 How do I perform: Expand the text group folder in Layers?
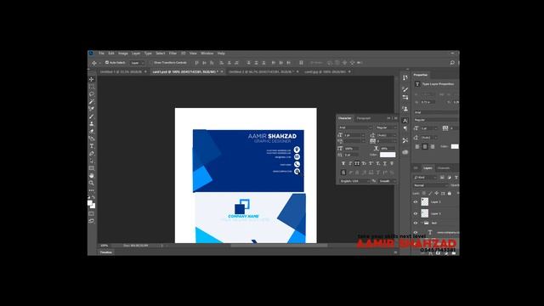click(422, 223)
